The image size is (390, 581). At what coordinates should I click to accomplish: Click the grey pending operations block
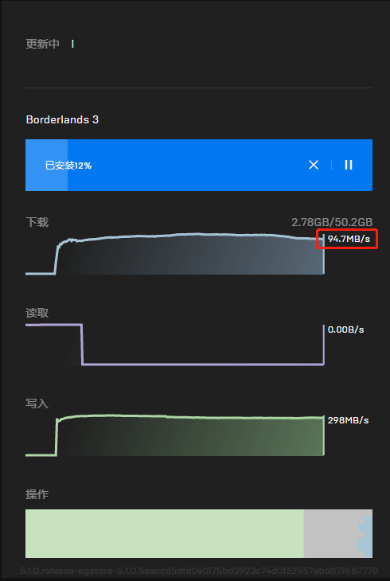tap(330, 533)
